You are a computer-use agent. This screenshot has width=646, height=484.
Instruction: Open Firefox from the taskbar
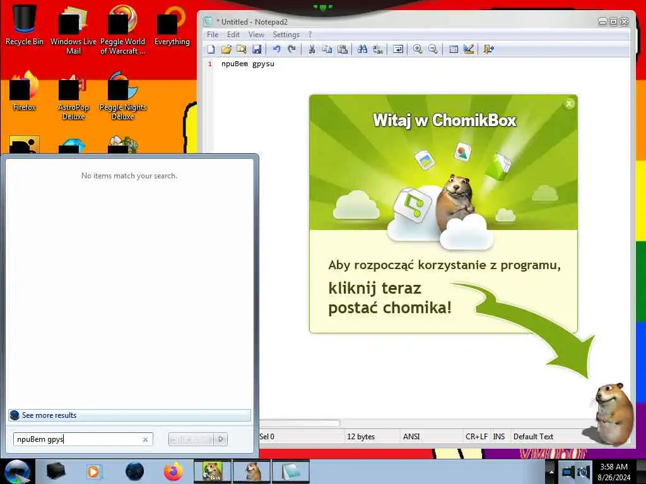tap(173, 471)
